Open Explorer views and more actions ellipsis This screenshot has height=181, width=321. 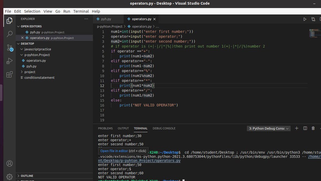[x=86, y=19]
